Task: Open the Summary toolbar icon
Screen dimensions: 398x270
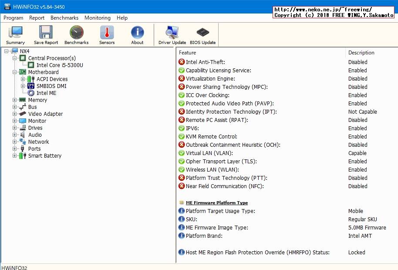Action: (16, 35)
